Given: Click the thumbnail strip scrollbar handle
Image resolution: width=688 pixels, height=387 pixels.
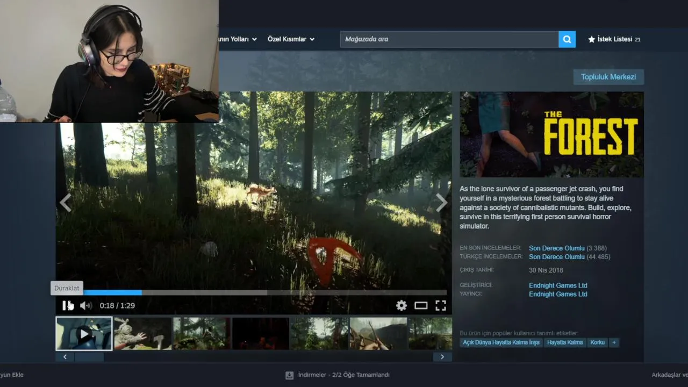Looking at the screenshot, I should [x=89, y=357].
